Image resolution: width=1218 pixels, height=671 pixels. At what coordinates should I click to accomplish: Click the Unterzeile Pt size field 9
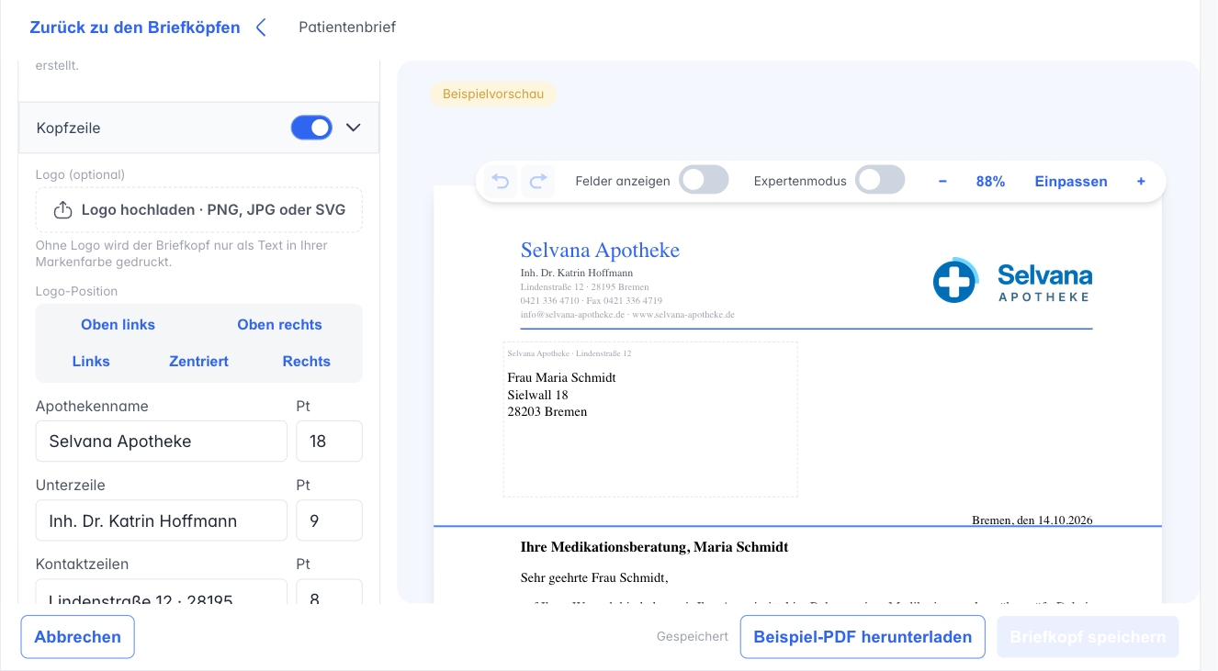pyautogui.click(x=329, y=520)
